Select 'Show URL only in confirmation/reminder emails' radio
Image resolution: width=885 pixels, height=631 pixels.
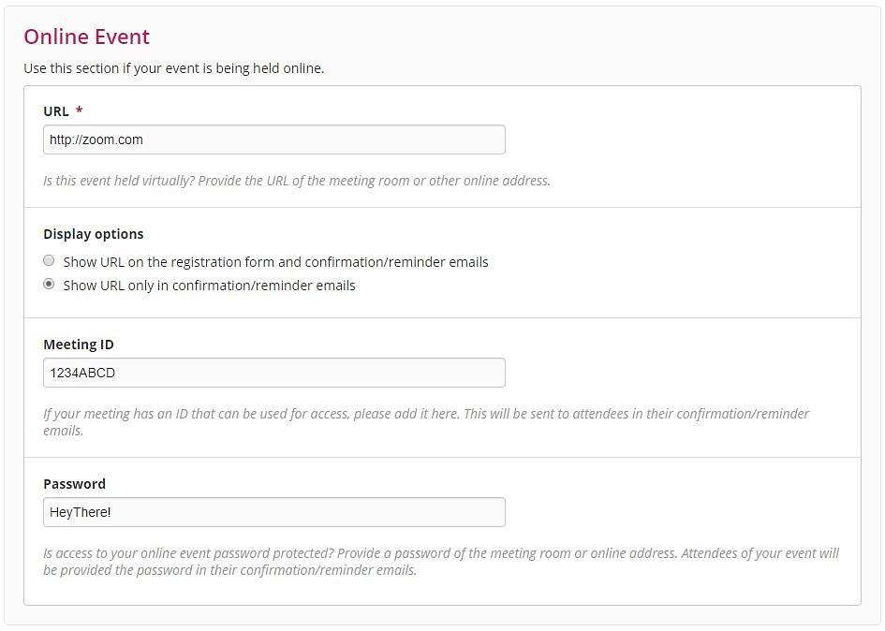49,284
